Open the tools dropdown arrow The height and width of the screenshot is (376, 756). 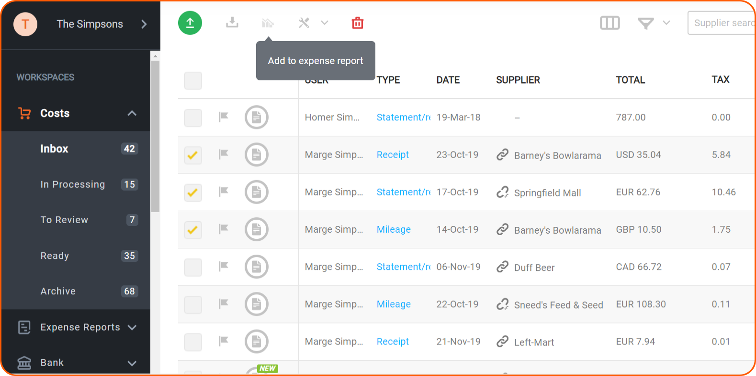325,23
